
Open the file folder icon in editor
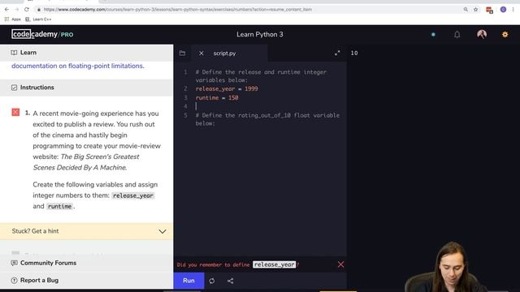(x=182, y=53)
